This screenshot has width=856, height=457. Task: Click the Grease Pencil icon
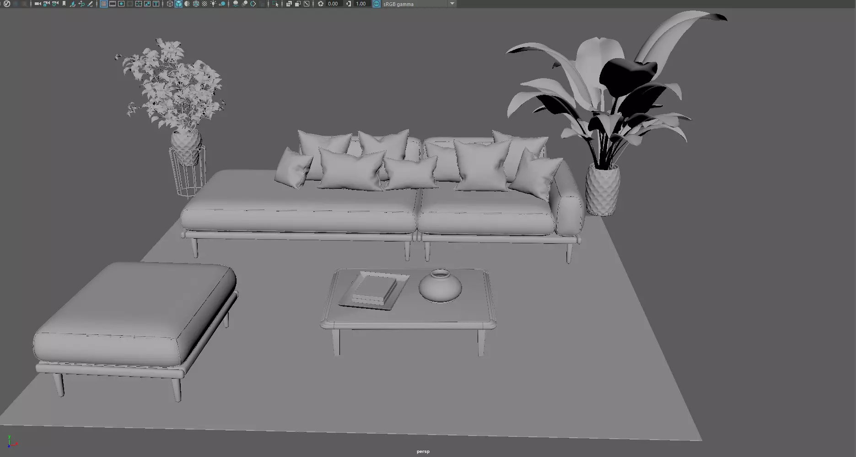click(x=90, y=4)
